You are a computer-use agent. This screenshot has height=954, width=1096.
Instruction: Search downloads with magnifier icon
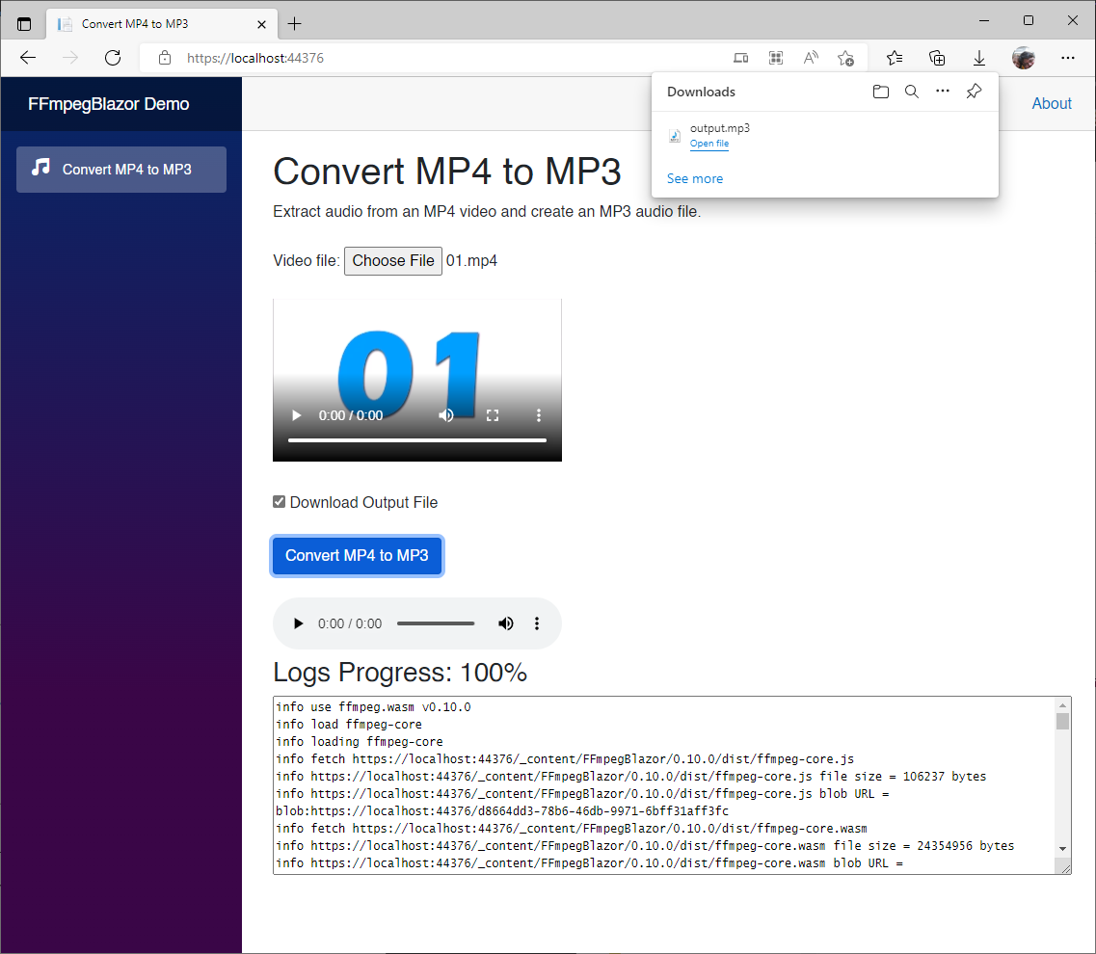(912, 92)
